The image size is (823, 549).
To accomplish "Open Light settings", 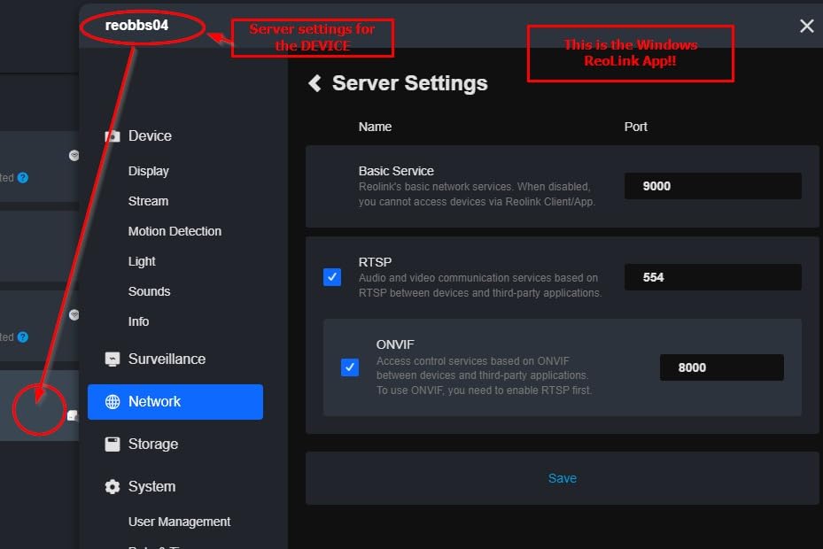I will click(x=142, y=261).
